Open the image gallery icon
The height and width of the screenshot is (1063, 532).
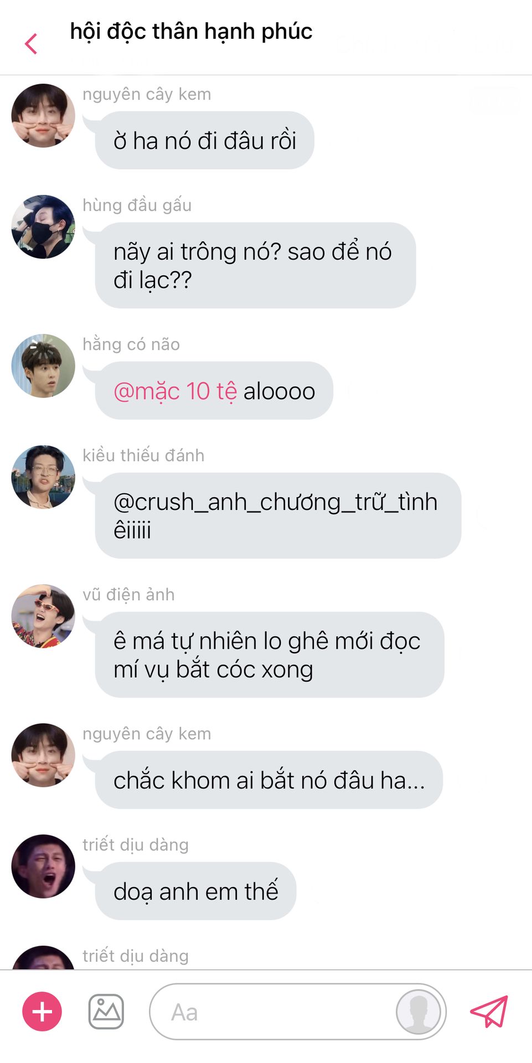coord(106,1012)
